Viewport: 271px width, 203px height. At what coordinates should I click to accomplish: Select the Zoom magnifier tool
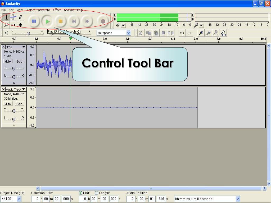tap(6, 25)
